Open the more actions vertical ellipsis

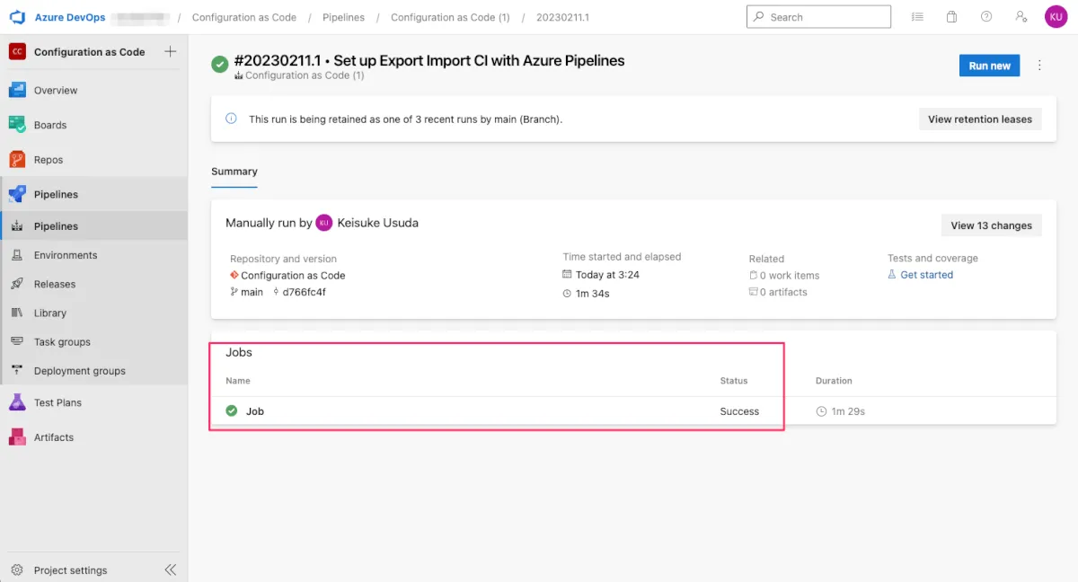point(1040,66)
